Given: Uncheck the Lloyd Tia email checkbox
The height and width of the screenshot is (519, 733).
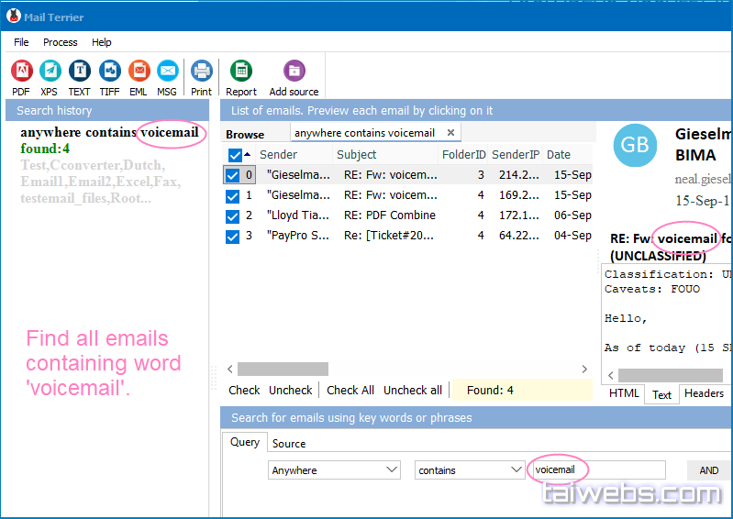Looking at the screenshot, I should pyautogui.click(x=233, y=215).
